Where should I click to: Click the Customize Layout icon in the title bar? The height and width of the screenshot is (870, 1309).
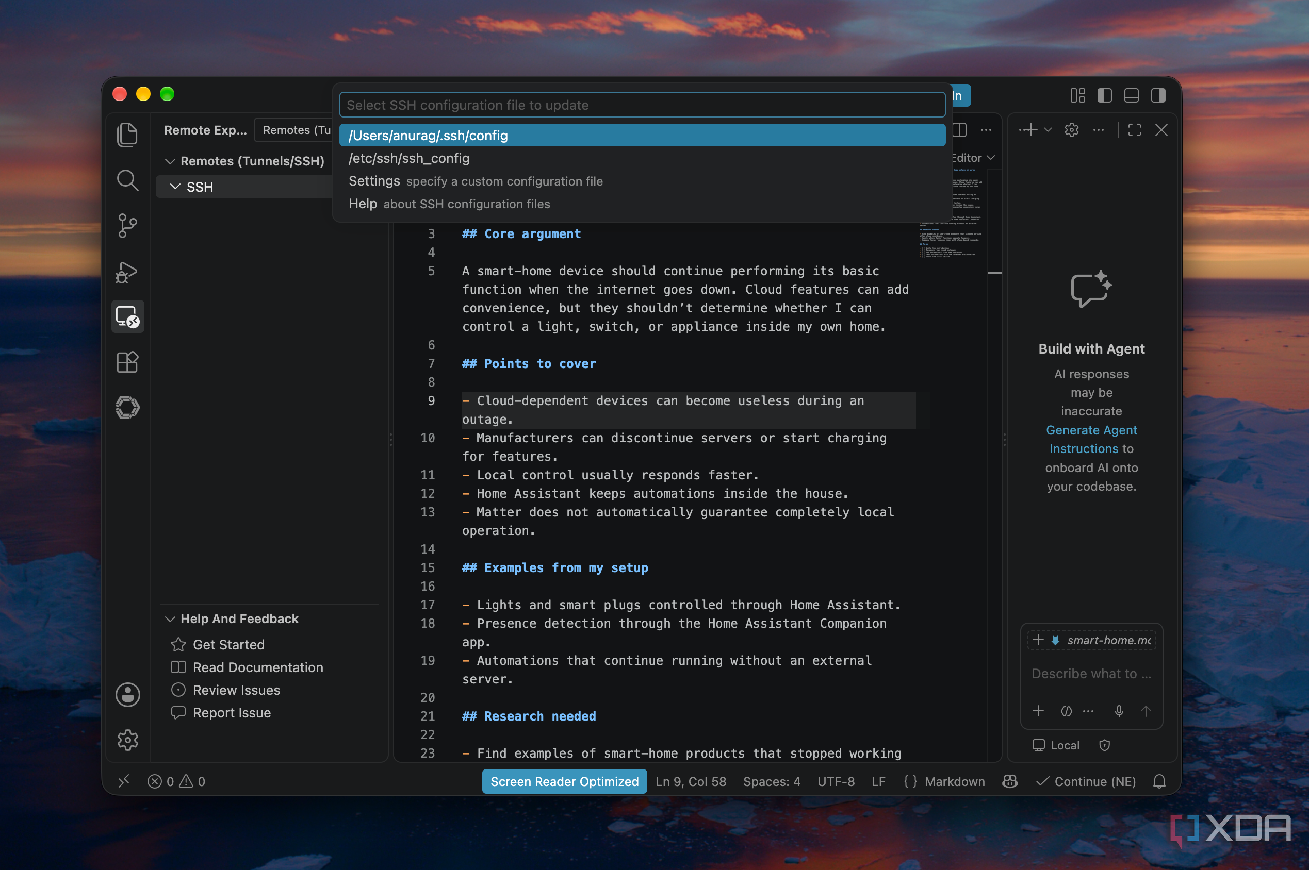tap(1077, 95)
